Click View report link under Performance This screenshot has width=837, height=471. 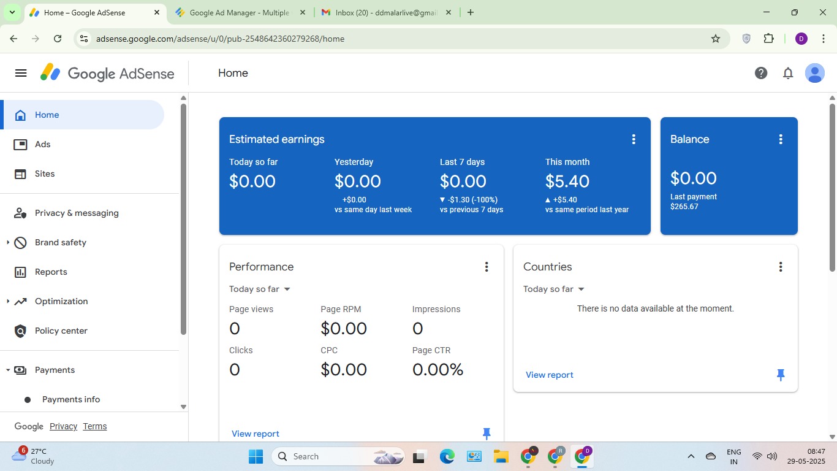point(256,434)
